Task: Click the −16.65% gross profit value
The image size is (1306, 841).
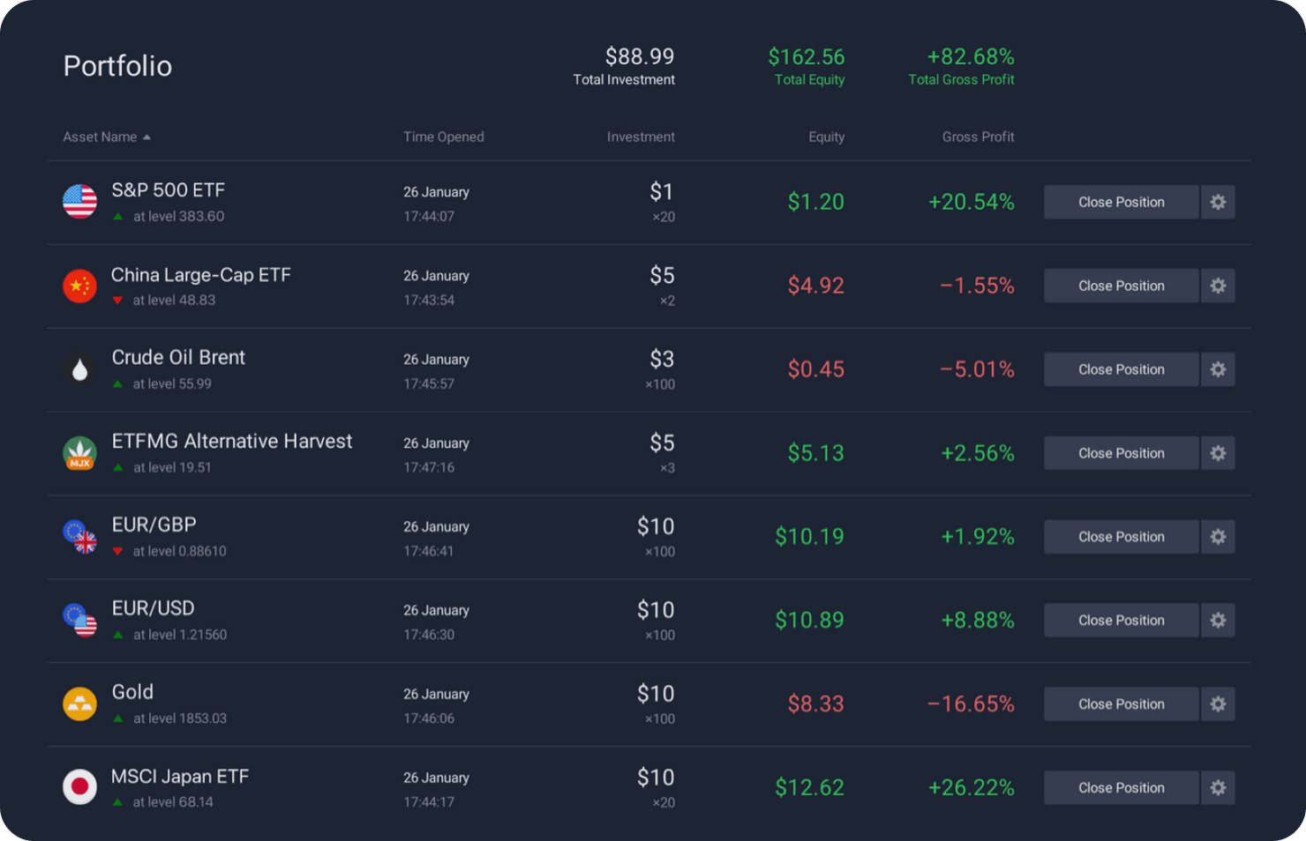Action: (x=971, y=704)
